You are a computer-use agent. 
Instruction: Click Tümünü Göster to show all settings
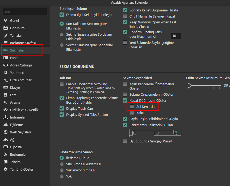tap(25, 169)
